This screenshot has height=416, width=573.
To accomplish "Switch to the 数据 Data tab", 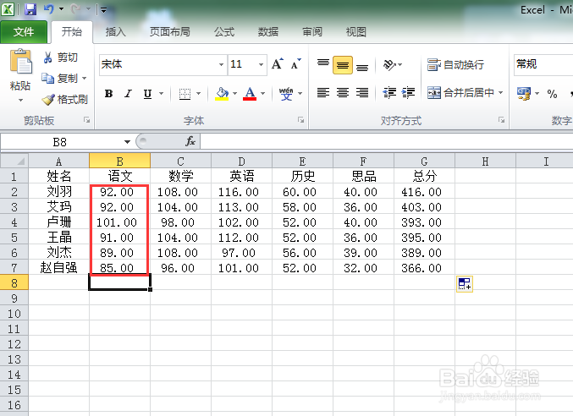I will [x=267, y=32].
